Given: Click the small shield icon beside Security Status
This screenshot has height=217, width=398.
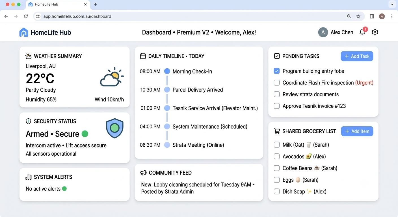Looking at the screenshot, I should point(28,121).
